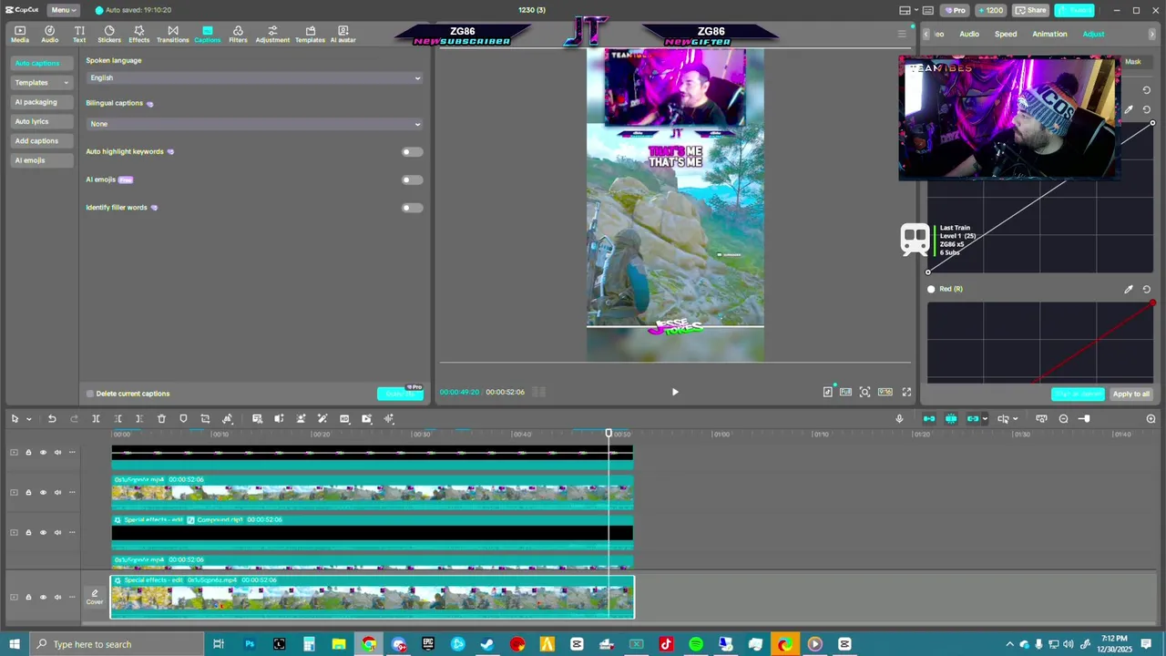Open the Filters panel
The image size is (1166, 656).
click(x=238, y=35)
